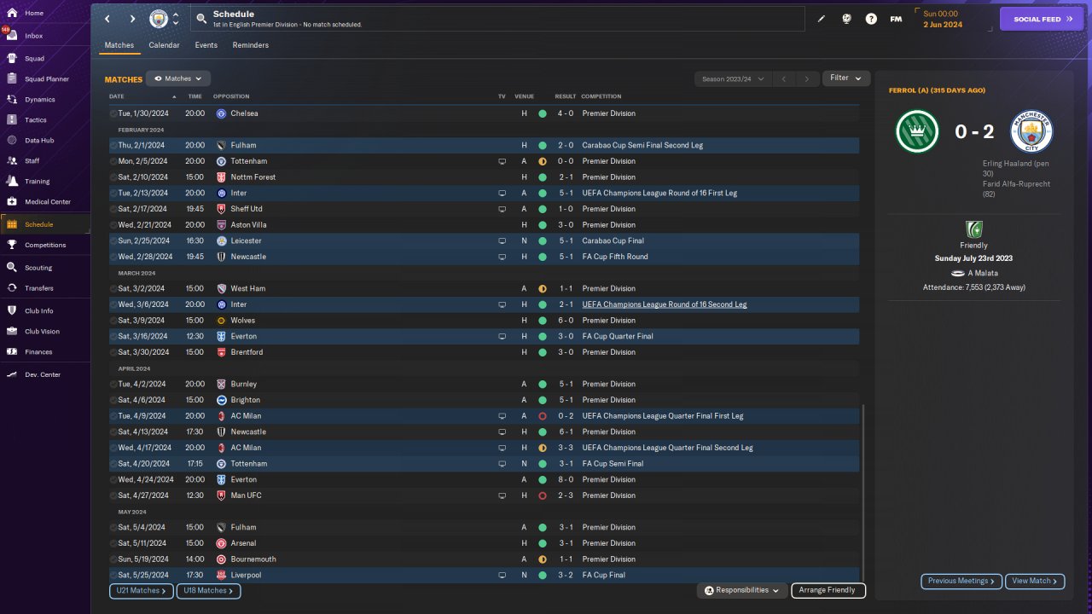The width and height of the screenshot is (1092, 614).
Task: Open Competitions in the sidebar
Action: (x=44, y=245)
